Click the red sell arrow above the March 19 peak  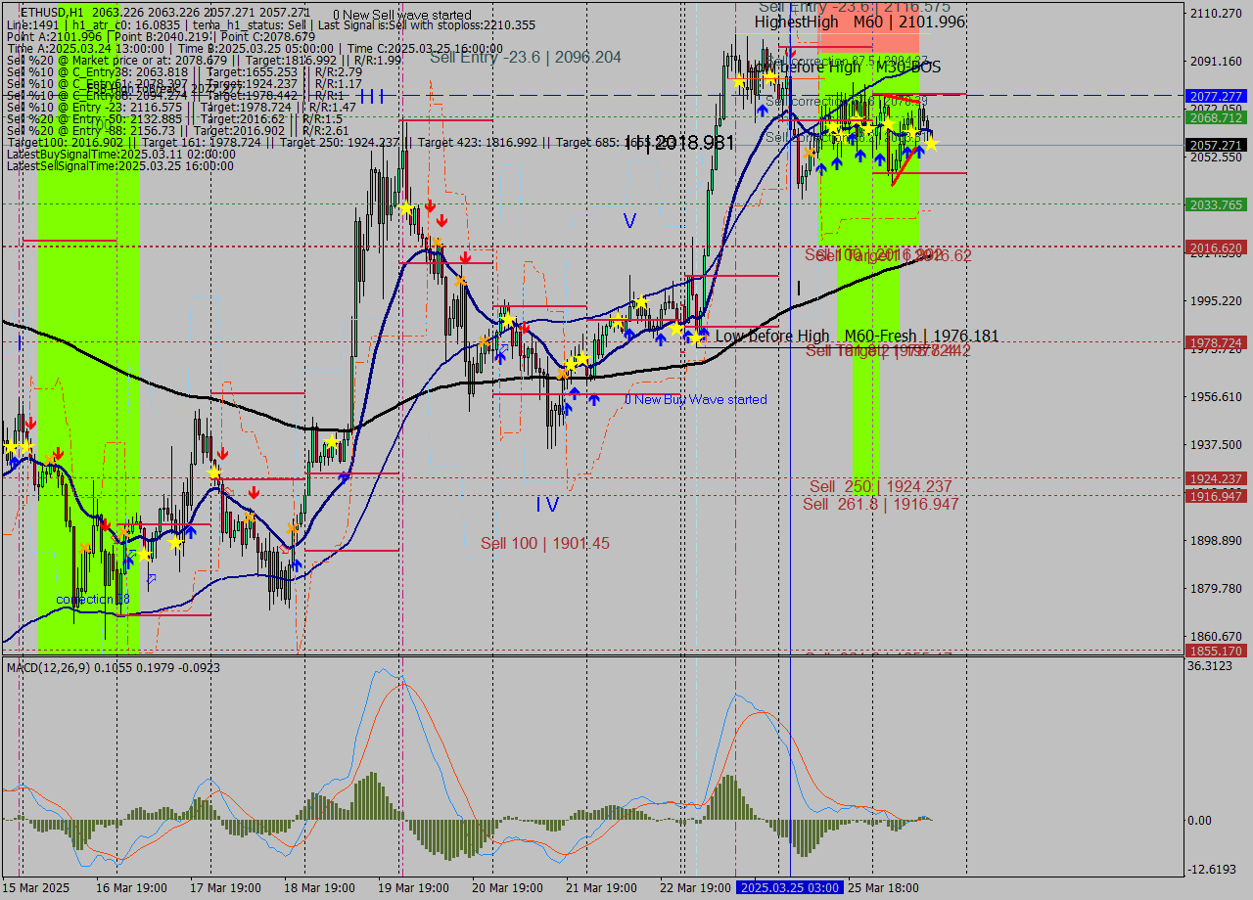click(429, 206)
